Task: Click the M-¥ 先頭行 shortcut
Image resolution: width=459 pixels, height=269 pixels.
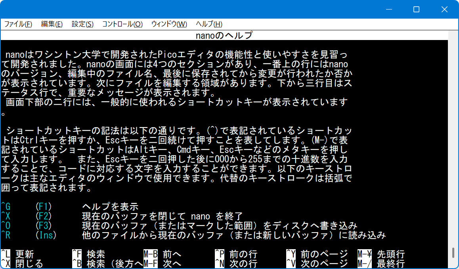Action: [x=381, y=254]
